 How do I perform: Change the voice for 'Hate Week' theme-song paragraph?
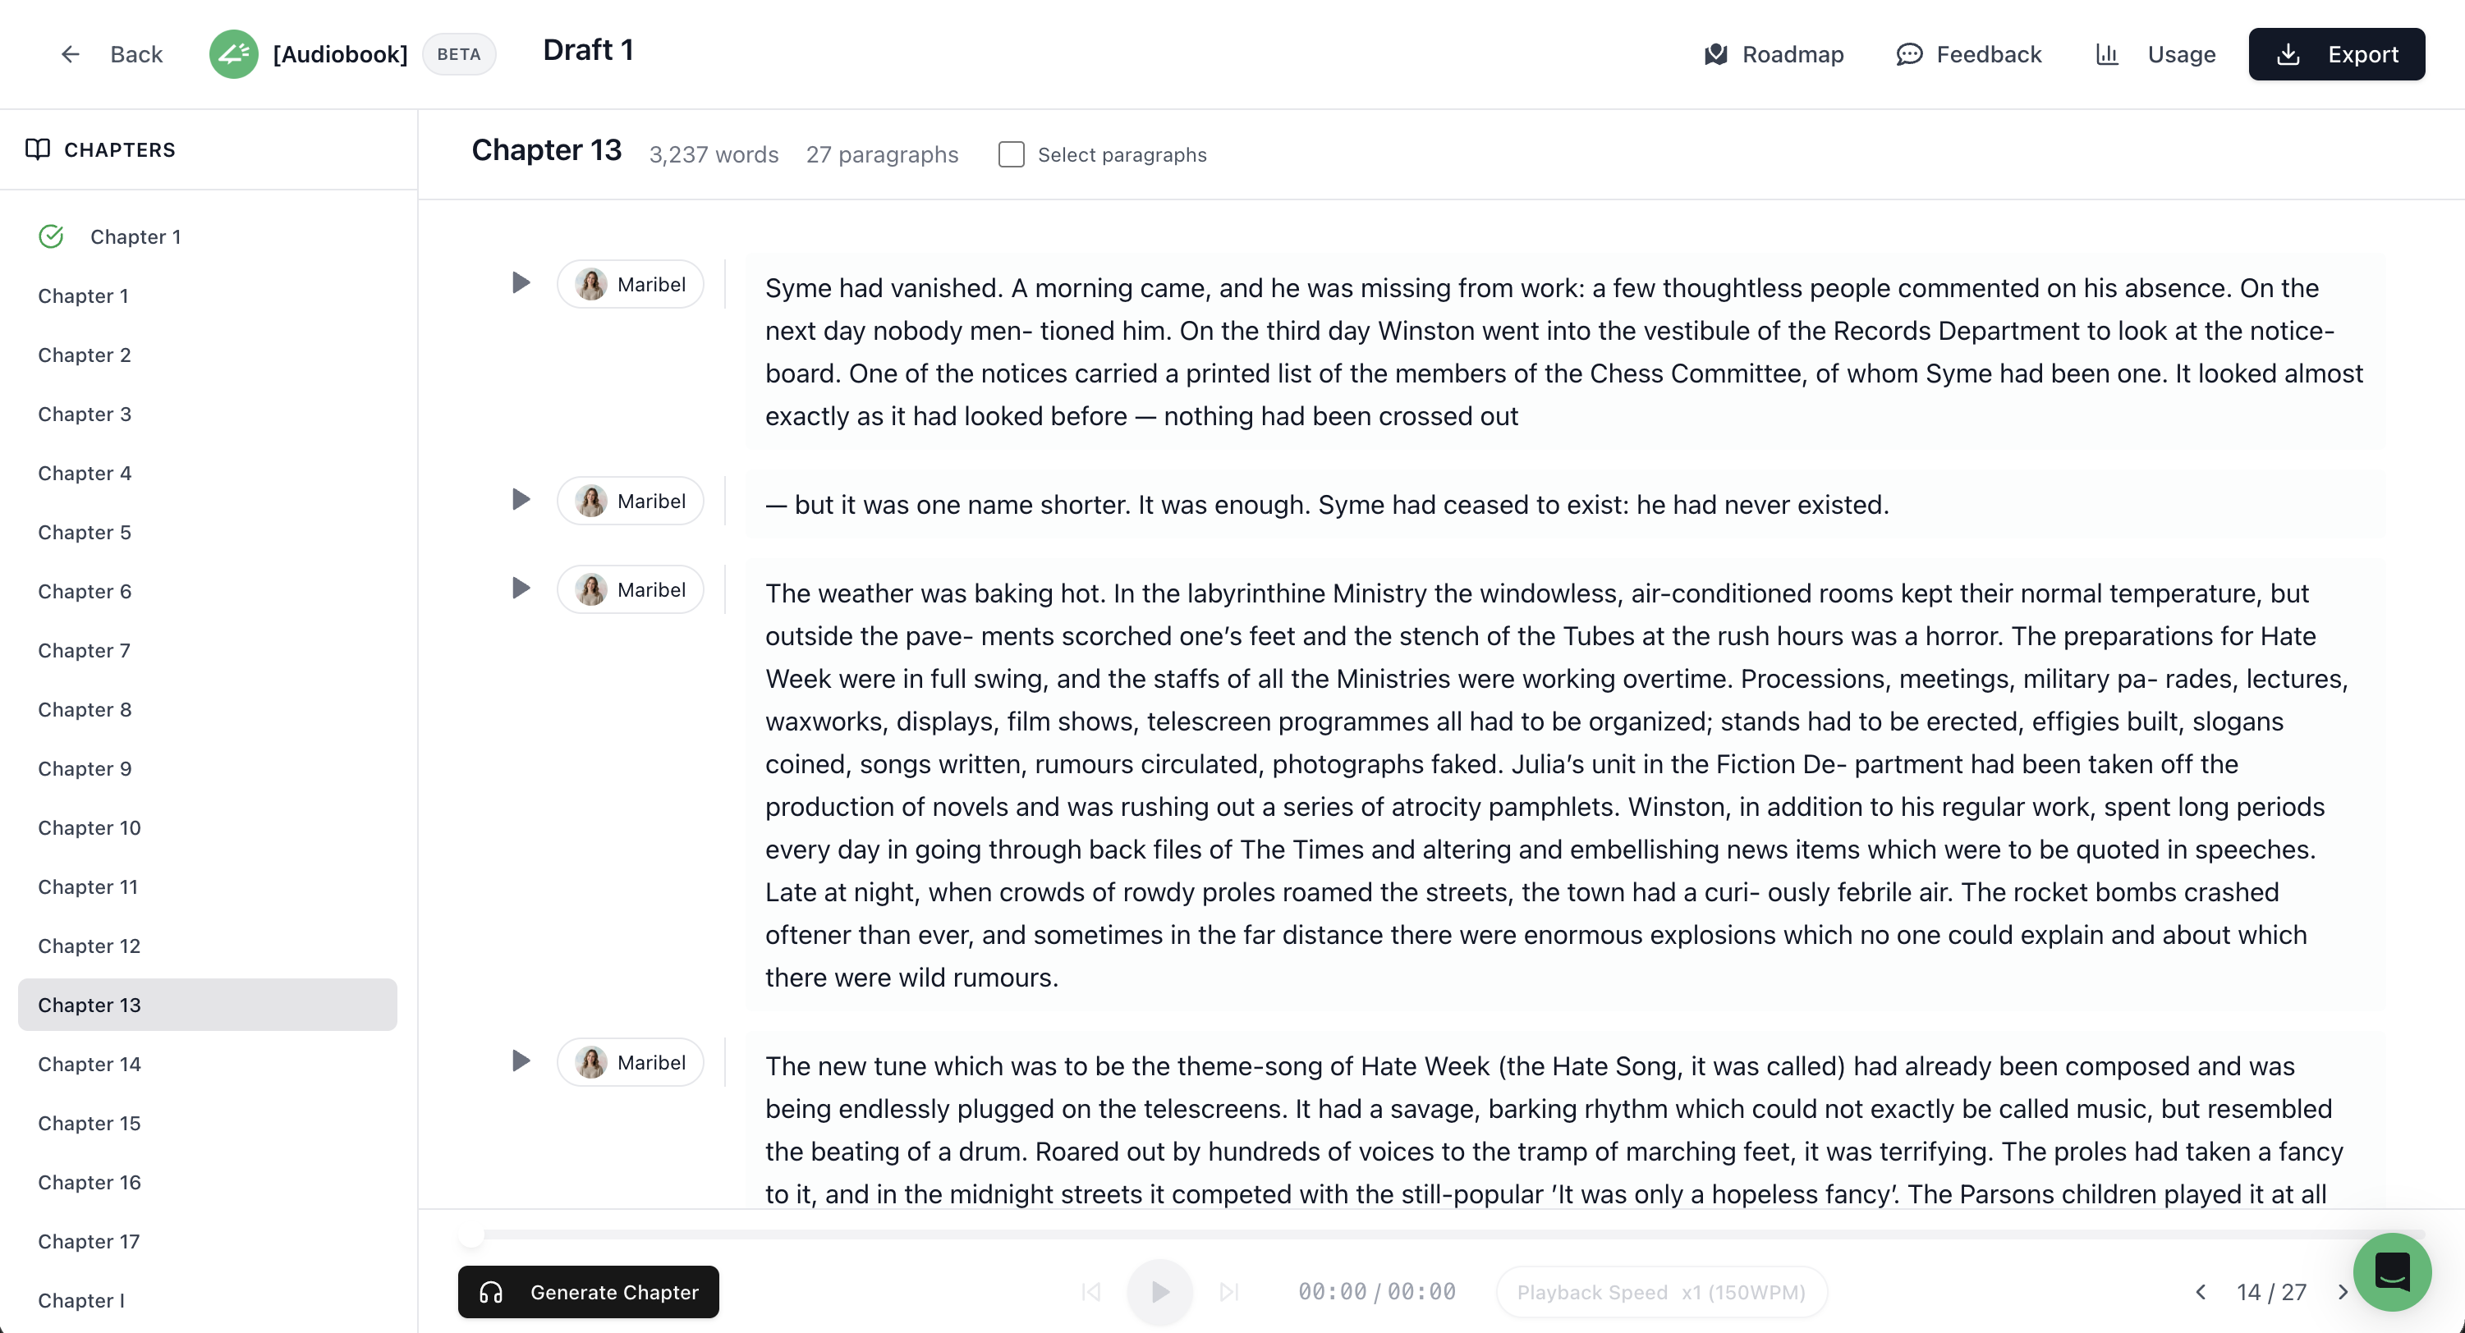click(x=631, y=1061)
